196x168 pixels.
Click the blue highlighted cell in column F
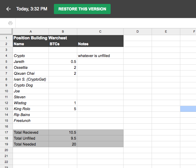(x=188, y=109)
